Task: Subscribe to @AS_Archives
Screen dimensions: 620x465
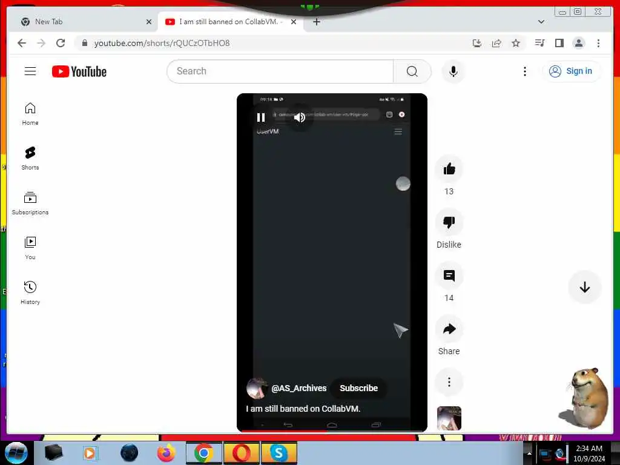Action: click(x=358, y=388)
